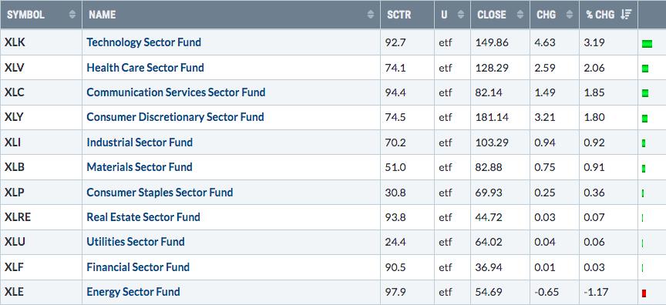
Task: Sort by NAME column sort arrows
Action: click(371, 15)
